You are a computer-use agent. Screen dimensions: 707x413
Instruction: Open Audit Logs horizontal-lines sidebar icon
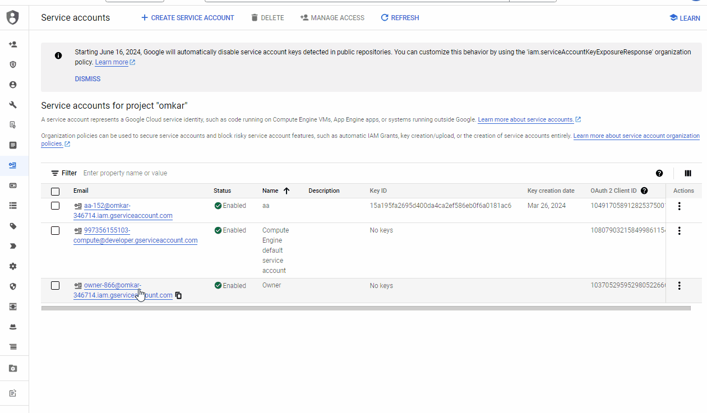pyautogui.click(x=13, y=347)
